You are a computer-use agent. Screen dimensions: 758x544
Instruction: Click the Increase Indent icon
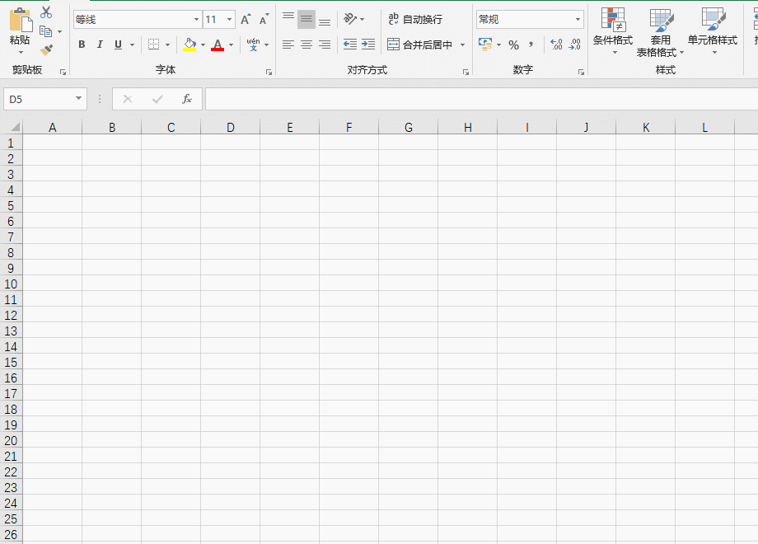click(367, 45)
